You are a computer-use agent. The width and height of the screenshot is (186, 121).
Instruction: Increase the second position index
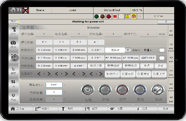coord(67,74)
